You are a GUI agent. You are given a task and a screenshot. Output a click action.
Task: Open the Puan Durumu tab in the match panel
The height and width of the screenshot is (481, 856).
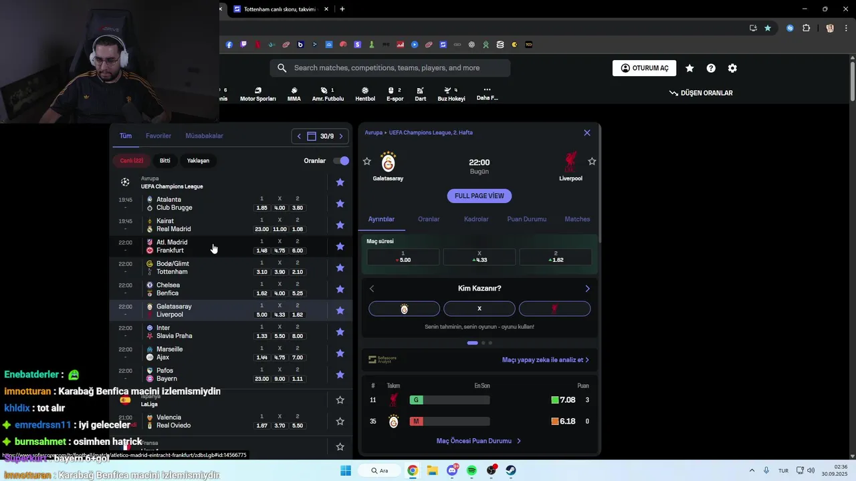[526, 219]
